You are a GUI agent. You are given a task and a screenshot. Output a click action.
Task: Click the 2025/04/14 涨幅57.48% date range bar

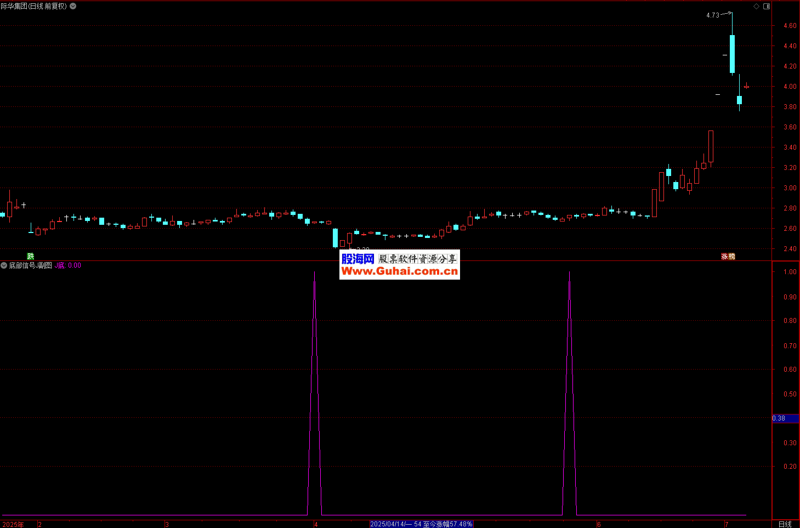421,524
